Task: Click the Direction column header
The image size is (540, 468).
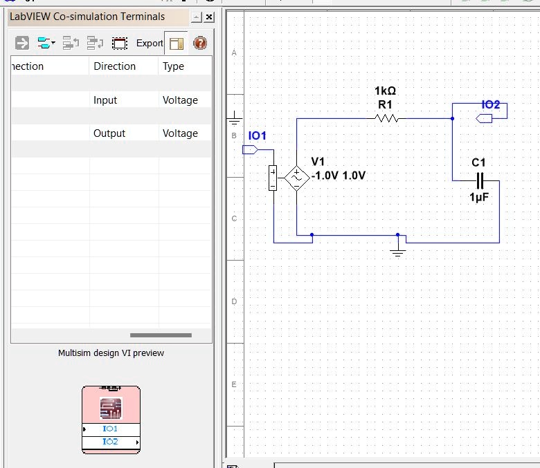Action: coord(115,66)
